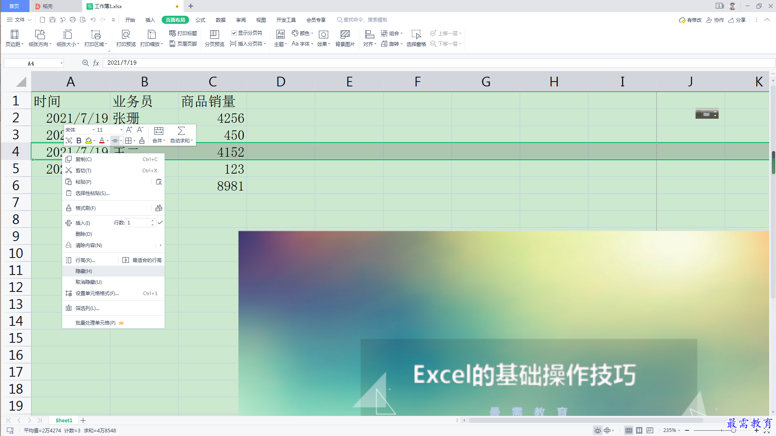Open Format Cells (设置单元格格式) entry
776x436 pixels.
coord(113,293)
